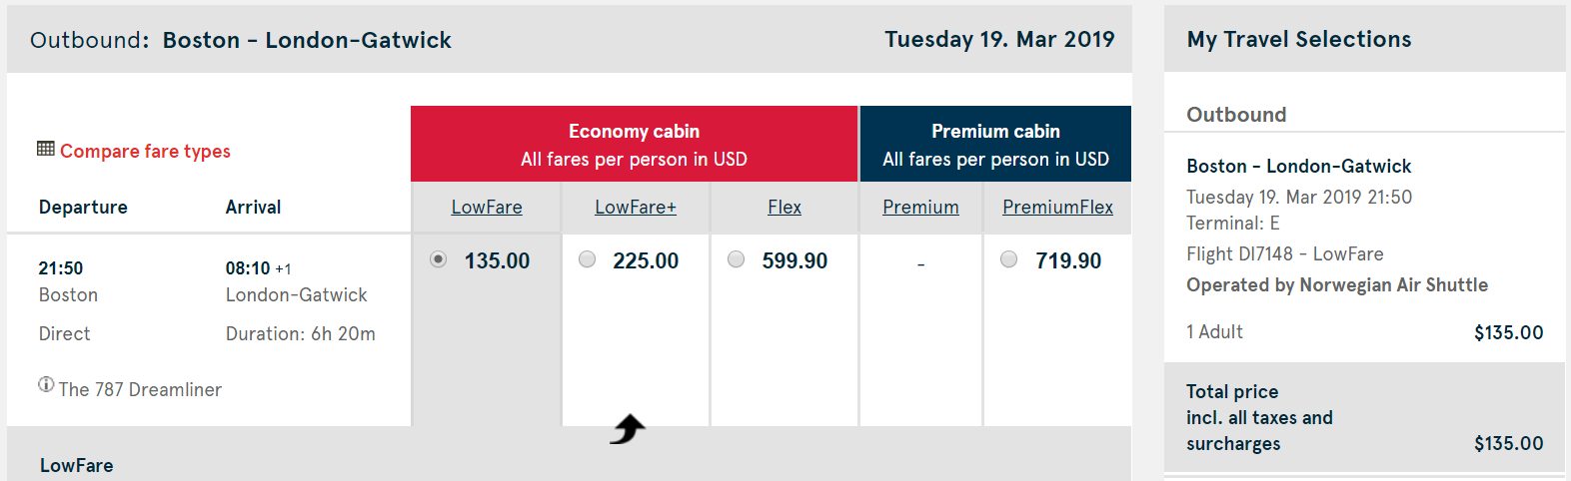Click the 21:50 Boston departure time
The image size is (1571, 481).
61,267
